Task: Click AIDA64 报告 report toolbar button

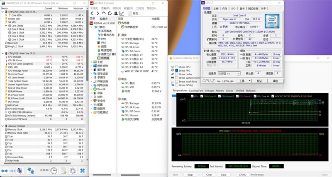Action: (x=133, y=13)
